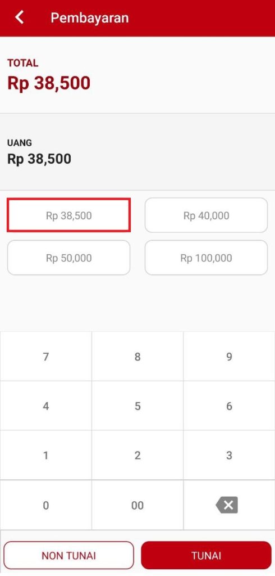Tap keypad digit 9
The width and height of the screenshot is (275, 576).
click(x=229, y=356)
